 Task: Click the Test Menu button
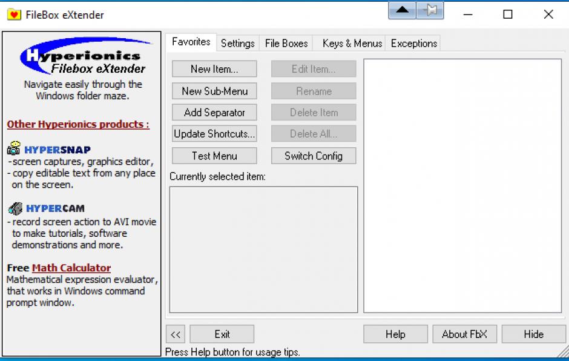[x=214, y=156]
